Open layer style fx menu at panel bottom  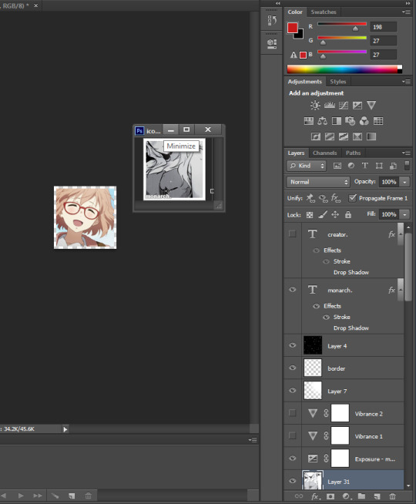(x=315, y=496)
